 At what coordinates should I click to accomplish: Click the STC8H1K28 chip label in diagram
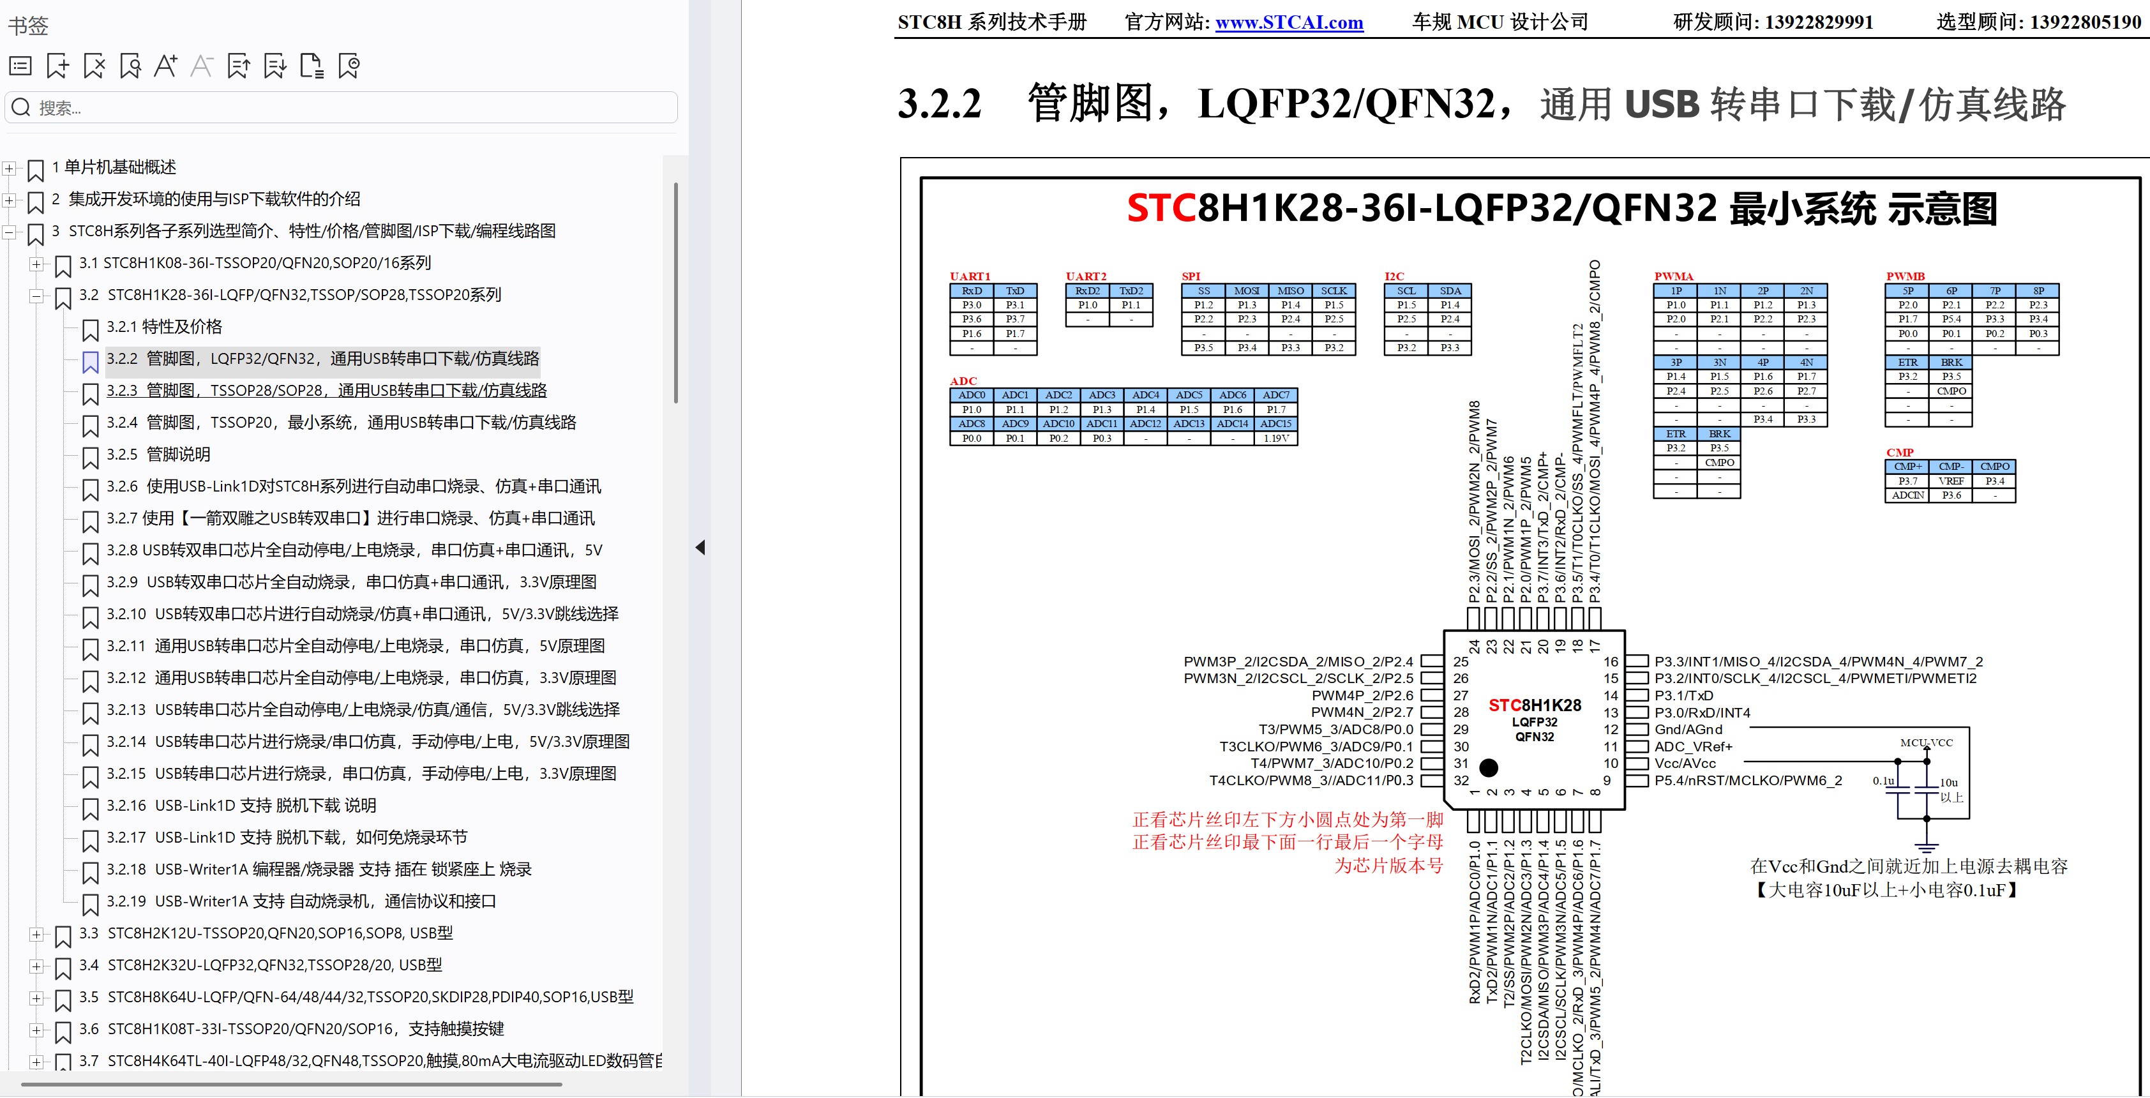(1535, 706)
